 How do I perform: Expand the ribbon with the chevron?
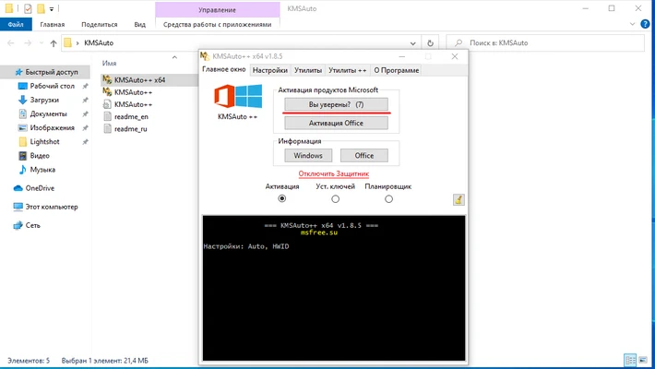tap(632, 24)
